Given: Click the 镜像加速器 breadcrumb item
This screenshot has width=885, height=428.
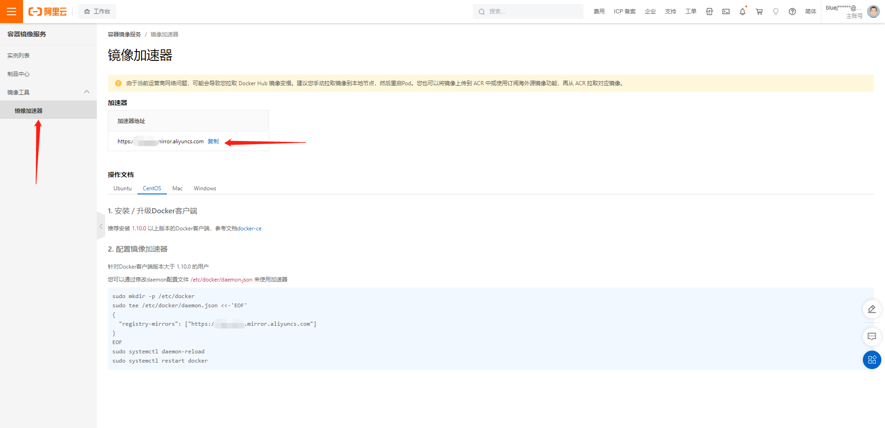Looking at the screenshot, I should (x=165, y=35).
